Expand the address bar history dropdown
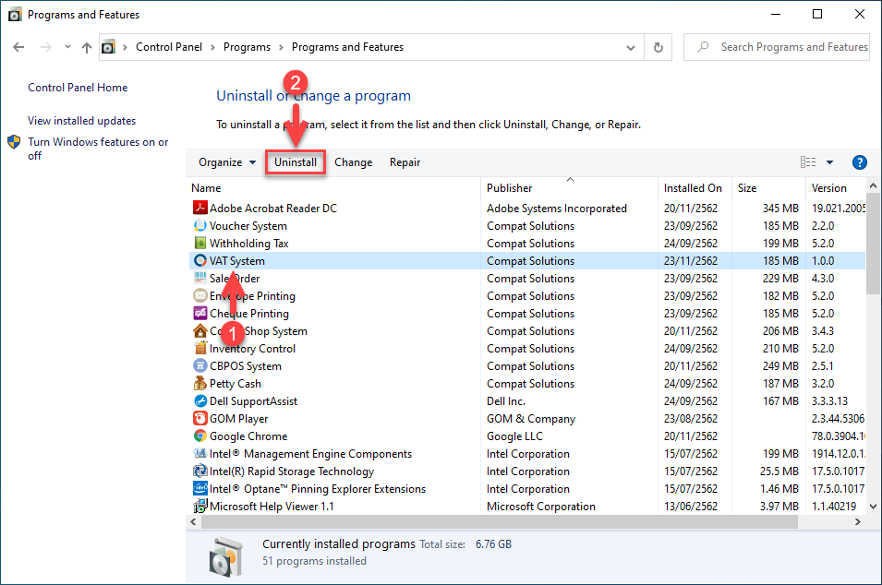882x585 pixels. (631, 48)
